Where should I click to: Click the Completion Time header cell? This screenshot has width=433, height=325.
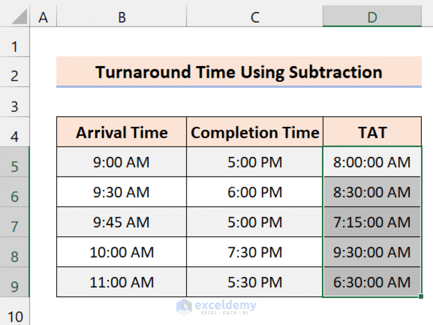(255, 132)
